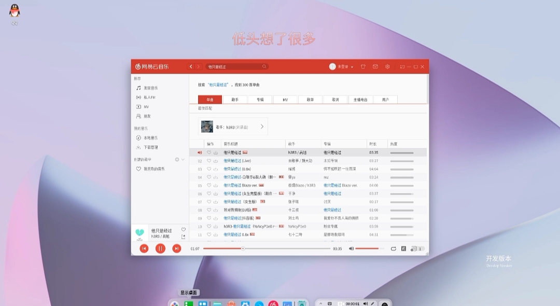The image size is (560, 306).
Task: Start 私人FM radio
Action: coord(150,98)
